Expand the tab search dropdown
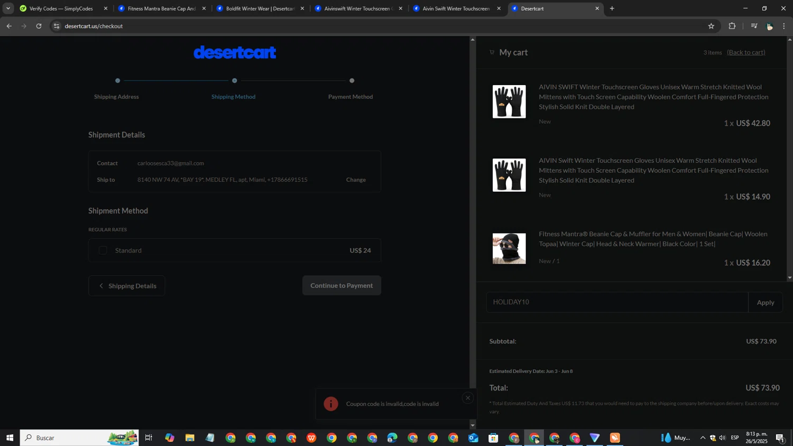This screenshot has width=793, height=446. 8,8
